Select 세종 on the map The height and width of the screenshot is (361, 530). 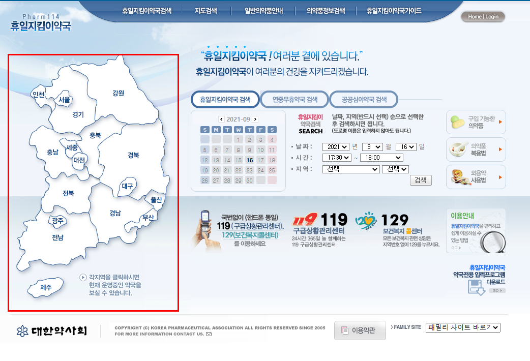[x=72, y=147]
